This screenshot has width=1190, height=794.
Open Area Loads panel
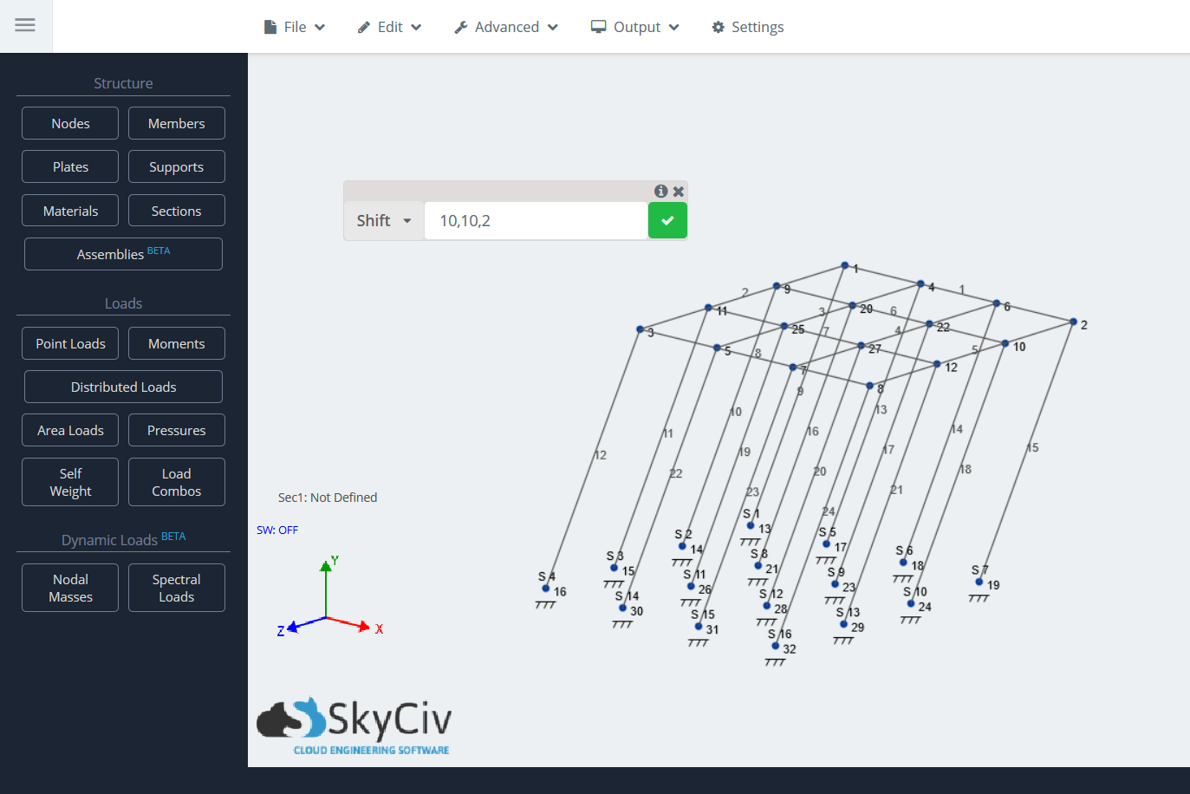[x=70, y=430]
